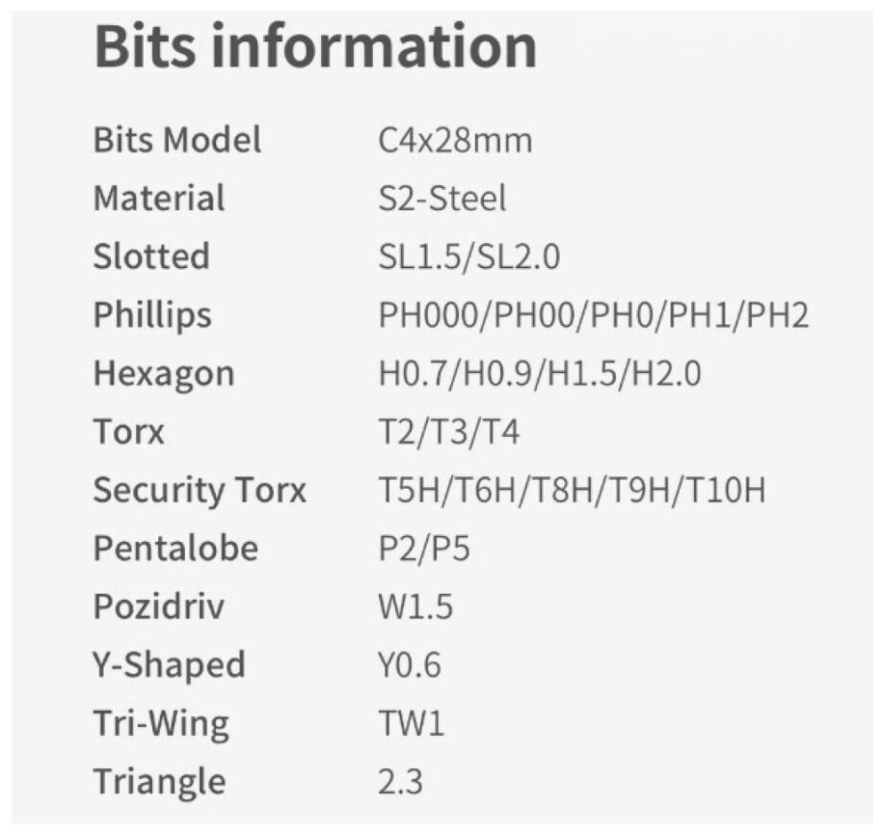
Task: Select the "Slotted" row label
Action: tap(151, 256)
